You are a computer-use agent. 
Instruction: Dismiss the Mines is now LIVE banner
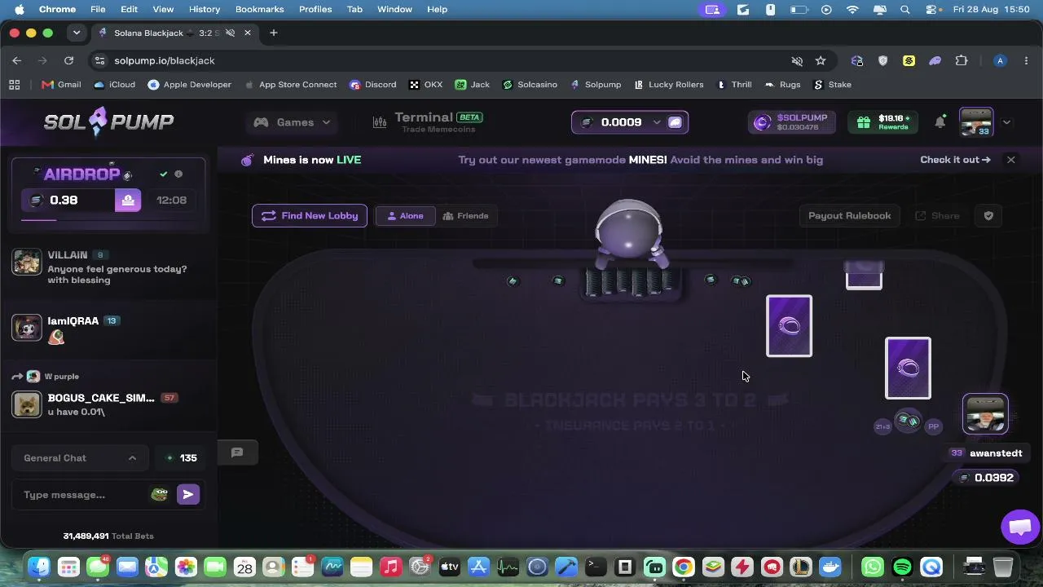tap(1010, 160)
